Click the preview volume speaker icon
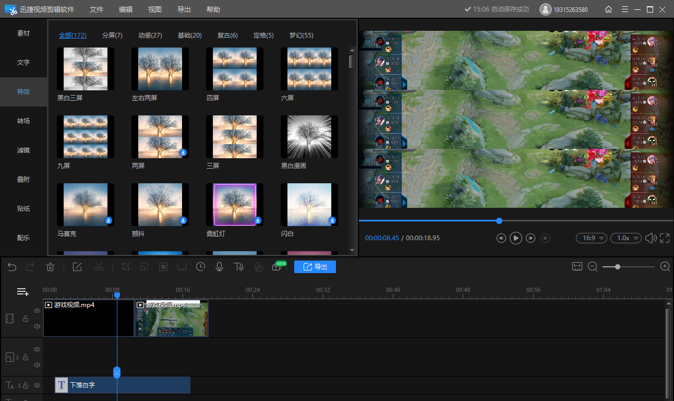The width and height of the screenshot is (674, 401). tap(650, 238)
